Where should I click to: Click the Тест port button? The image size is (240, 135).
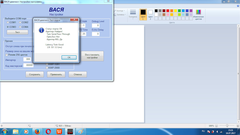tap(17, 32)
